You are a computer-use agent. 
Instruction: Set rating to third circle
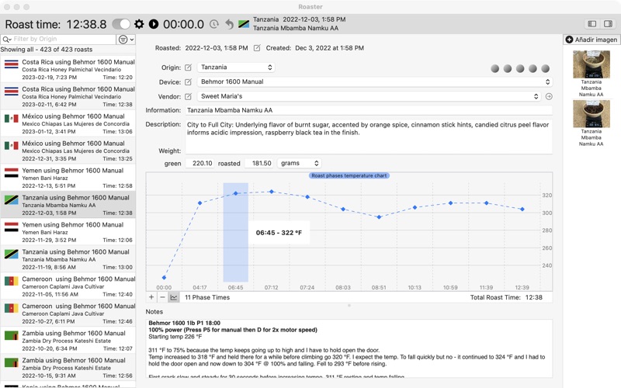click(x=520, y=68)
